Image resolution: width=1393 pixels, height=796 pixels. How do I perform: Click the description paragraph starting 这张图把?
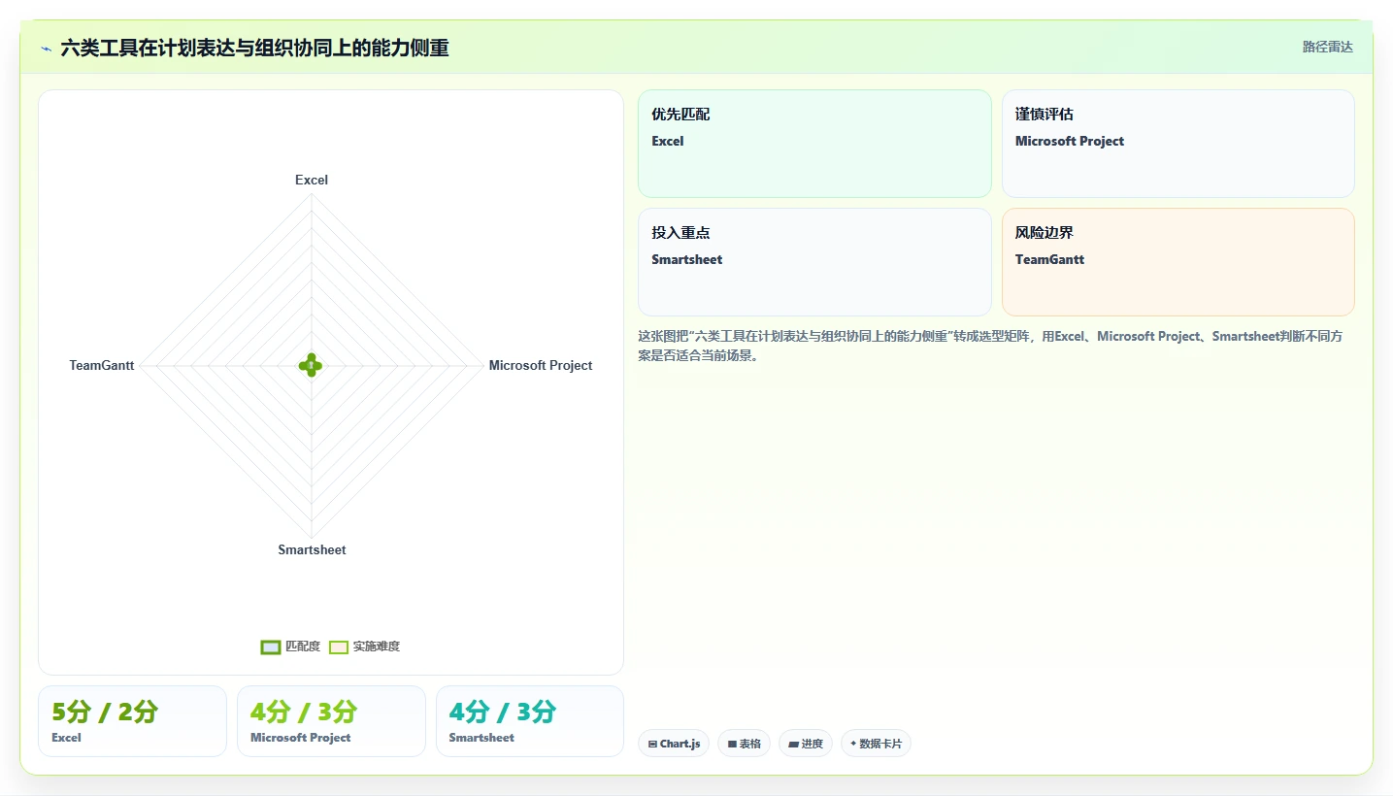click(990, 346)
